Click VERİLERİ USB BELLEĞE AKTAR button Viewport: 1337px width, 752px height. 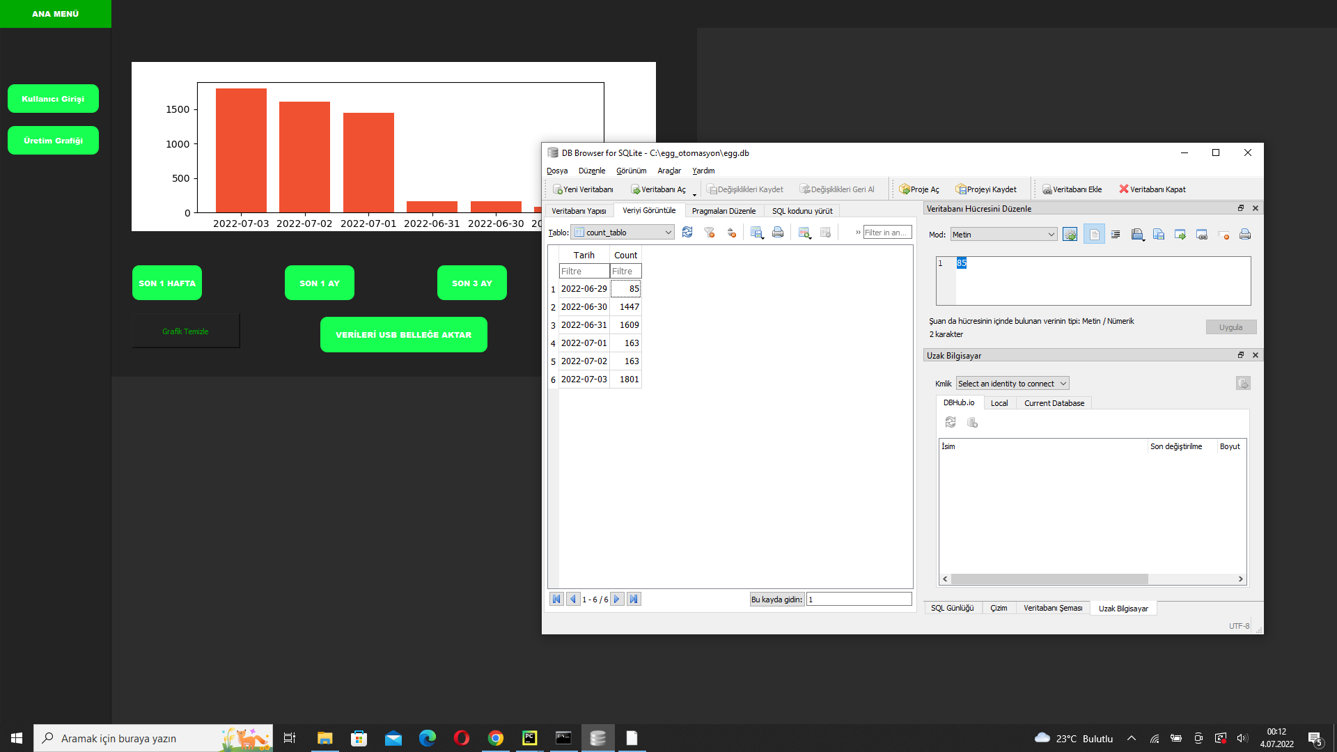click(404, 334)
